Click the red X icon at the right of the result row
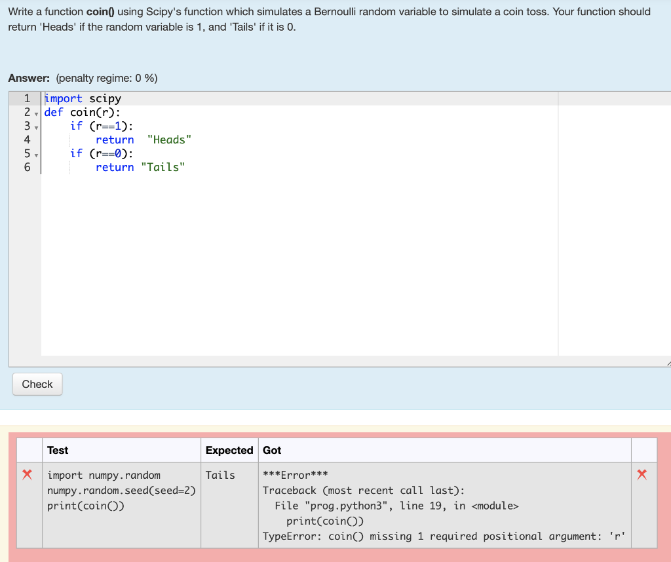 click(x=642, y=475)
